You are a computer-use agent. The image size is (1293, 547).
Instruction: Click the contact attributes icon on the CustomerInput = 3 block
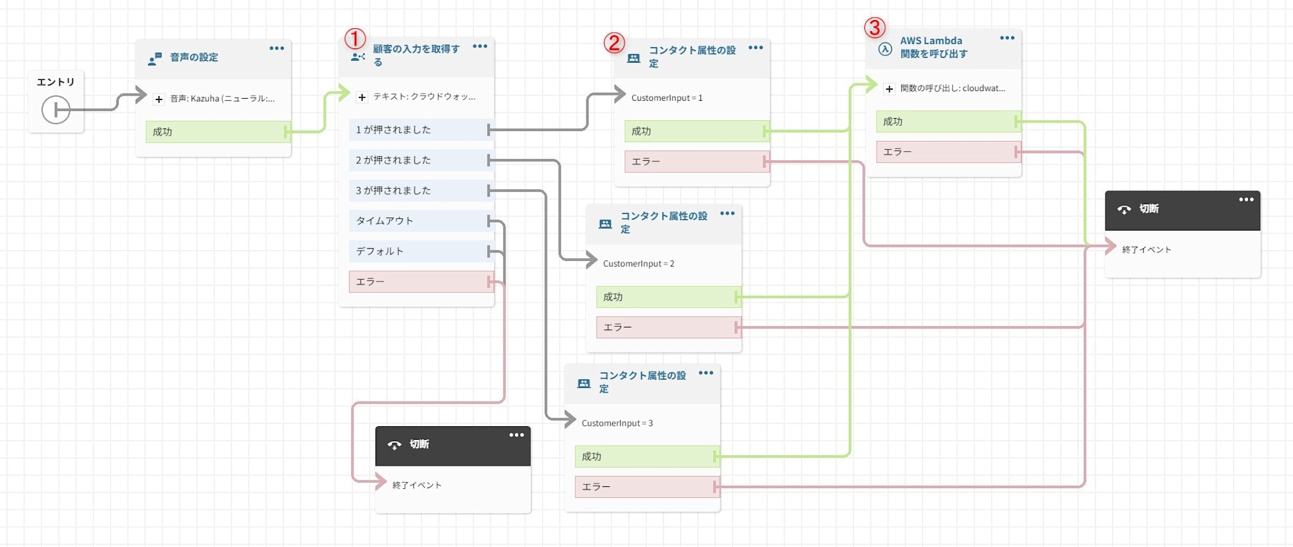pos(584,383)
